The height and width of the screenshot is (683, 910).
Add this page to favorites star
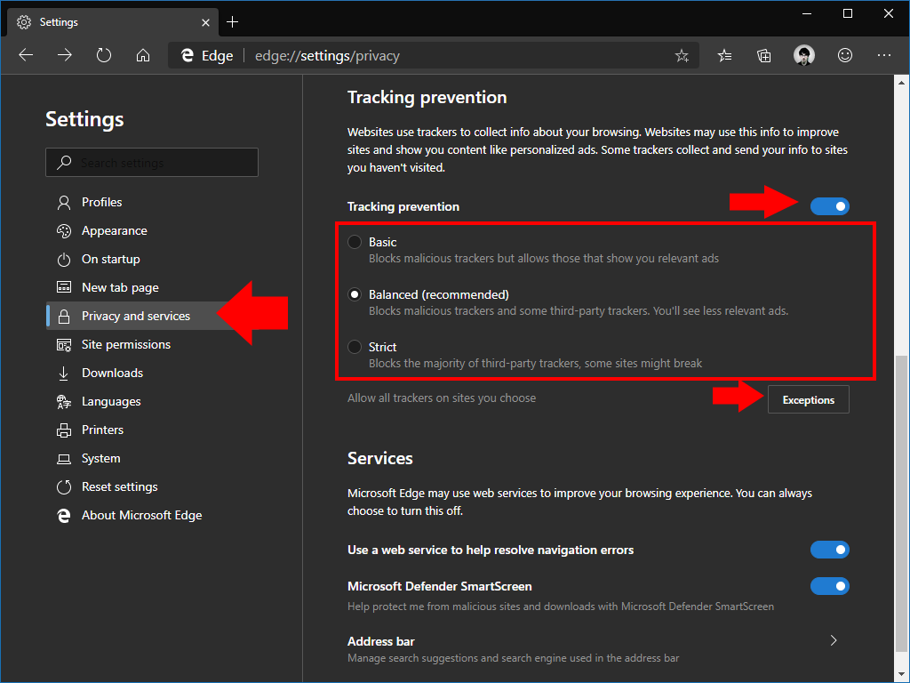tap(682, 56)
